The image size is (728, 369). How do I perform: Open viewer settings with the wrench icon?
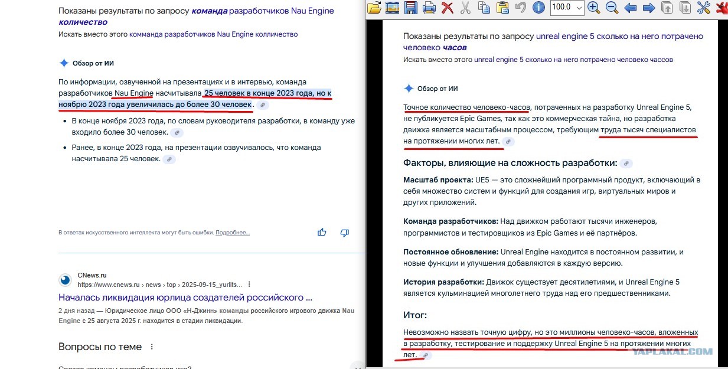click(703, 8)
